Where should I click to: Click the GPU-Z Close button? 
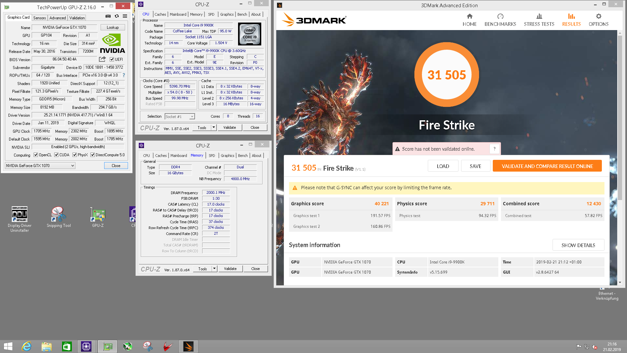pyautogui.click(x=116, y=166)
